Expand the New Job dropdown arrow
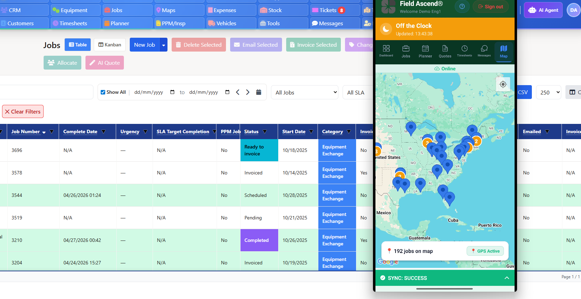This screenshot has height=299, width=581. (x=164, y=45)
